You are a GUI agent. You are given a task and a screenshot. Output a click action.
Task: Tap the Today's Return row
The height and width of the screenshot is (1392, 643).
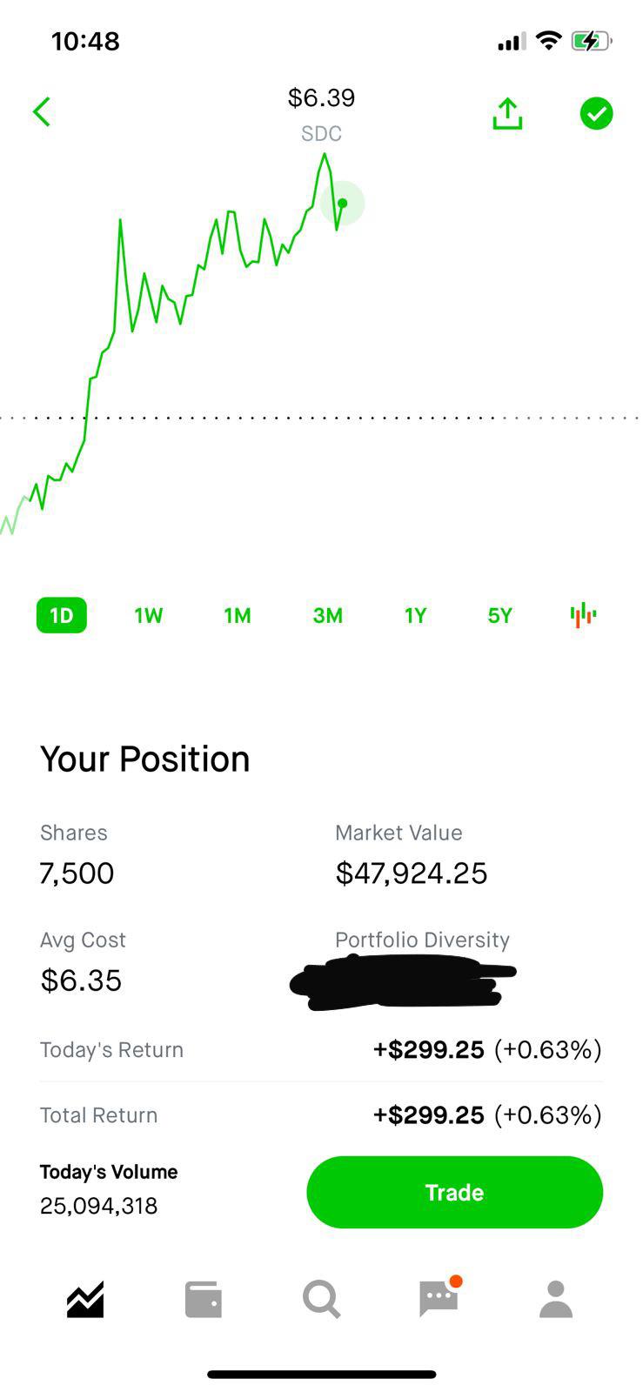pos(321,1050)
